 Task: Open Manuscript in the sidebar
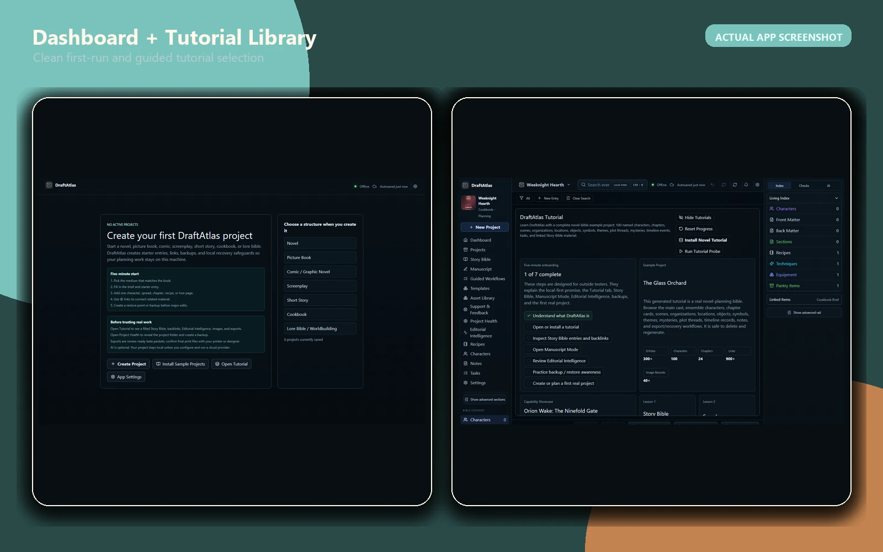tap(485, 269)
